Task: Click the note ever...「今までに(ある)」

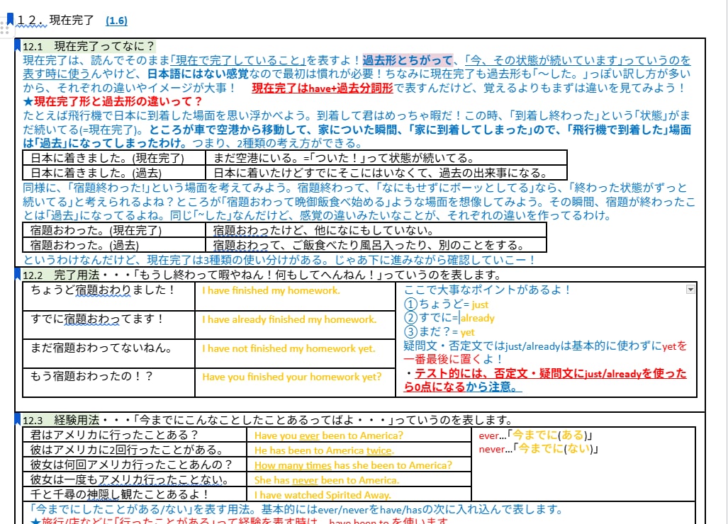Action: point(535,435)
